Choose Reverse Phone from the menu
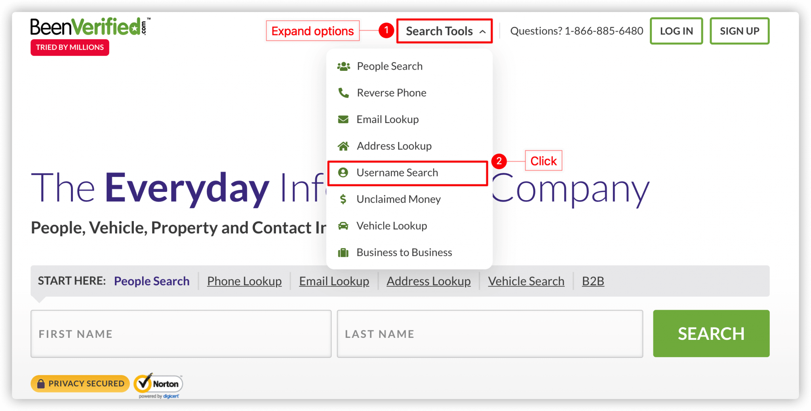The width and height of the screenshot is (811, 411). coord(409,93)
